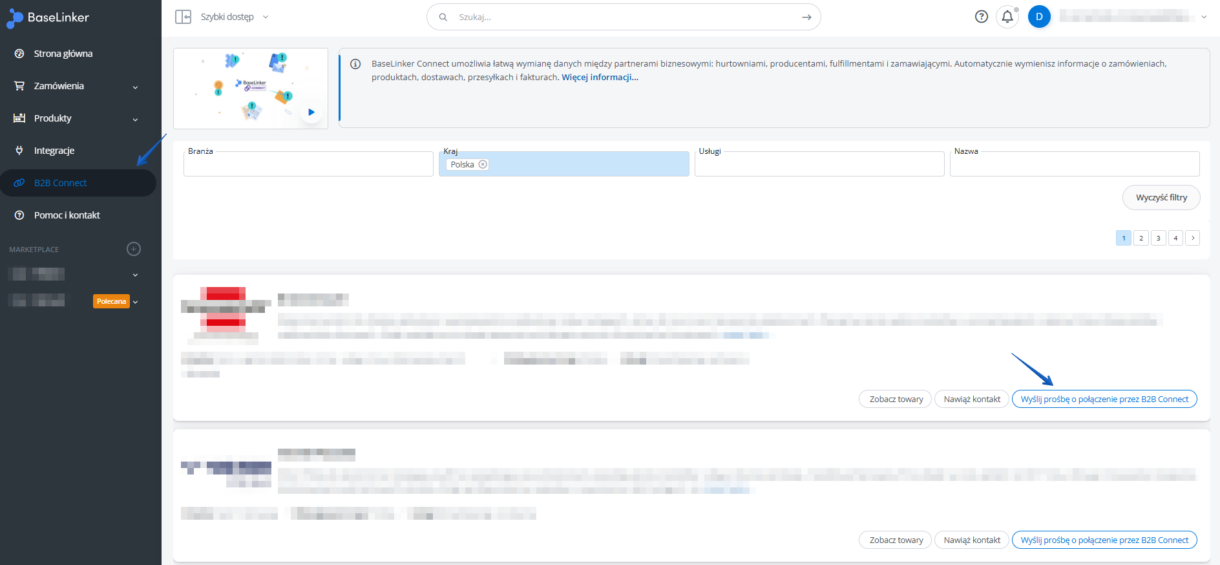
Task: Open the help question mark icon in header
Action: point(982,17)
